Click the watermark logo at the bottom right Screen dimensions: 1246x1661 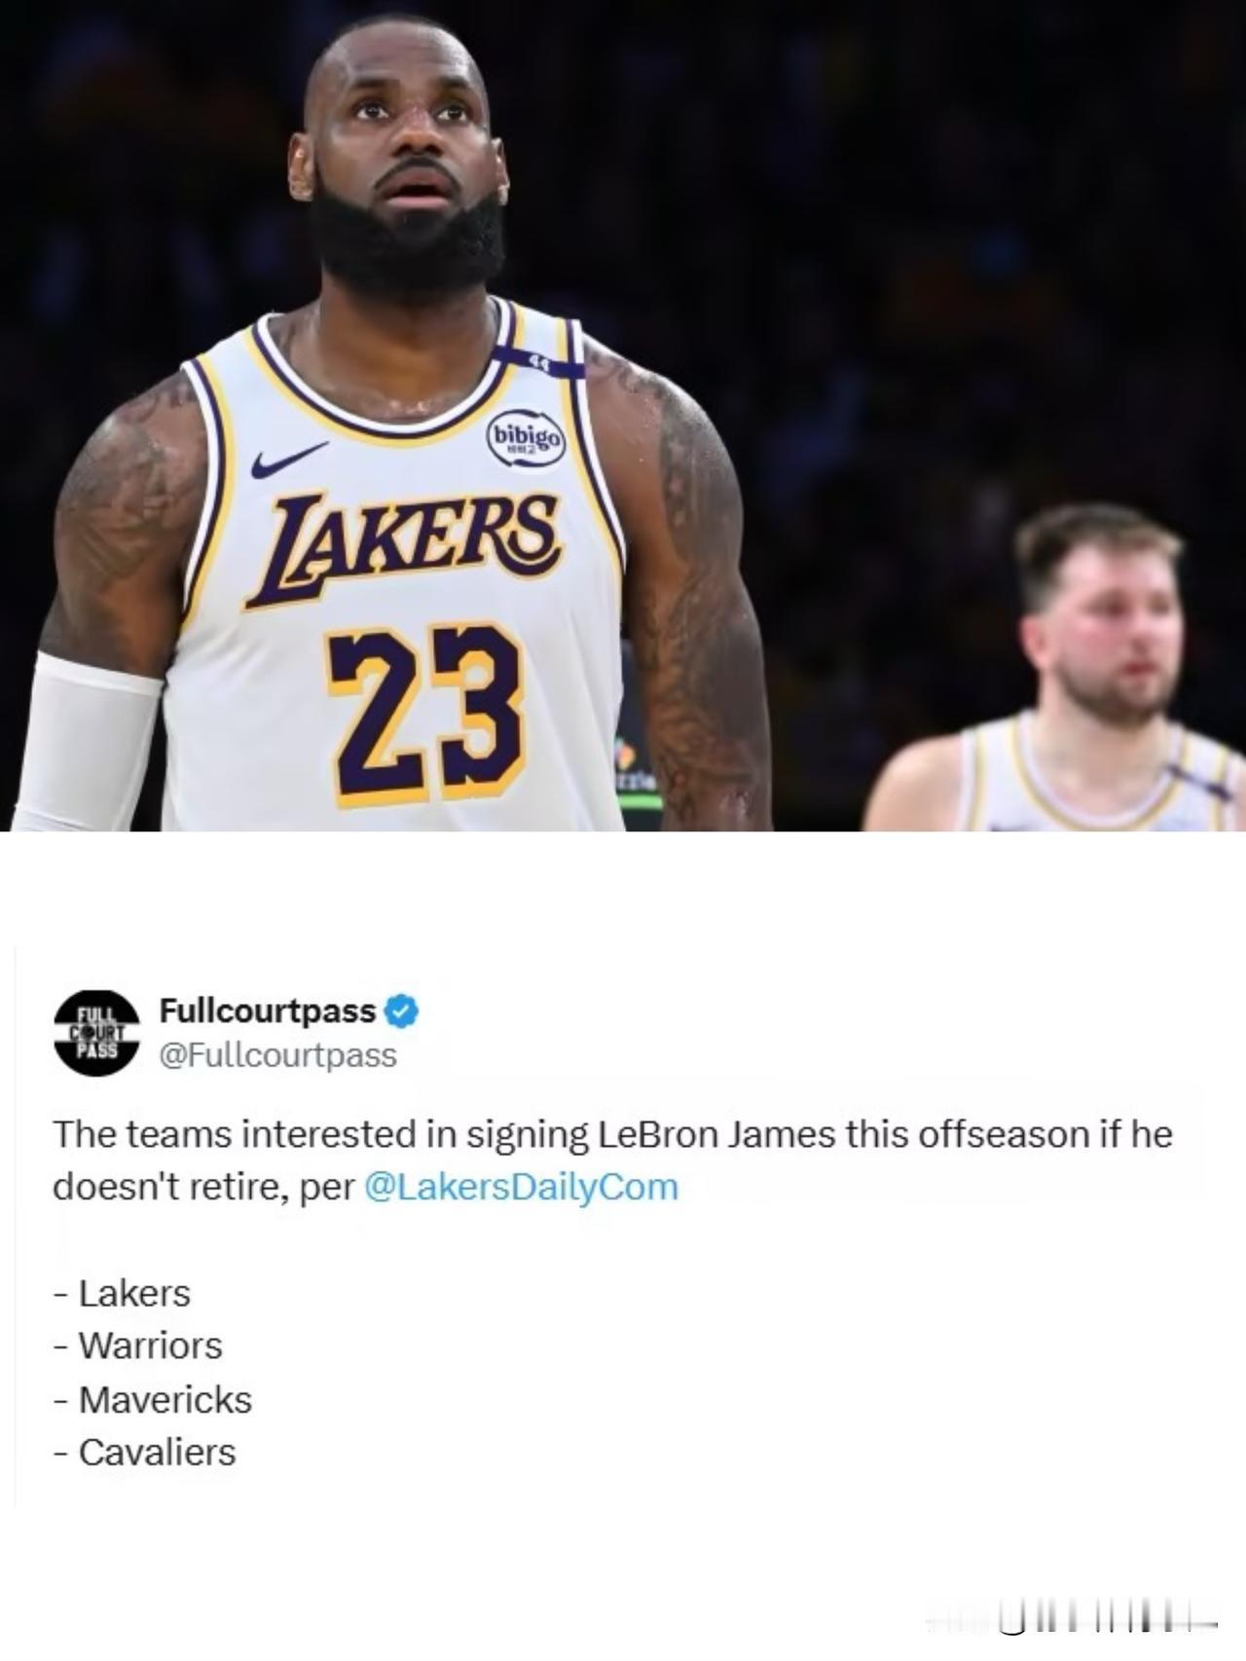[x=1071, y=1622]
